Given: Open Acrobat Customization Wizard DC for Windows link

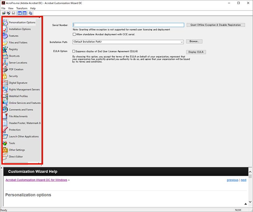Looking at the screenshot, I should [x=36, y=180].
